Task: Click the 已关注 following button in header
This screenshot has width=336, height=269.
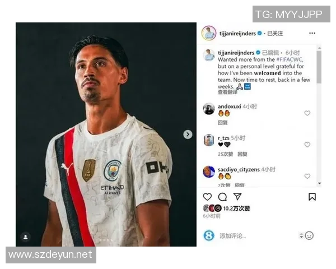Action: coord(275,34)
